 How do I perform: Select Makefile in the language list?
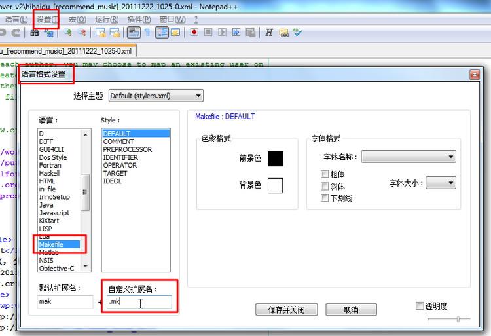coord(59,244)
